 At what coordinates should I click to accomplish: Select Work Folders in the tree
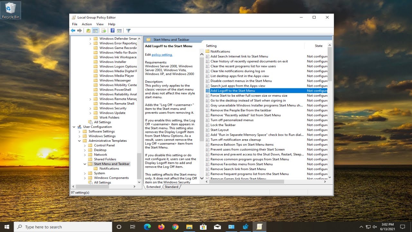click(109, 118)
